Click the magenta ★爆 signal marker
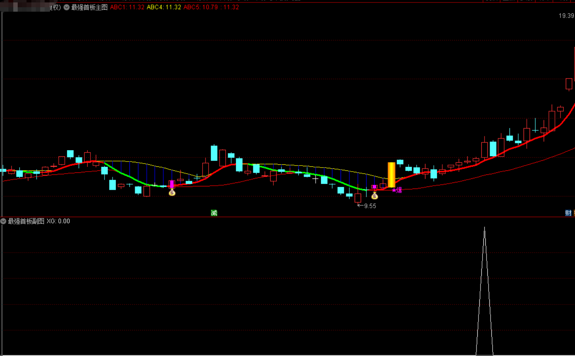This screenshot has height=356, width=575. [x=397, y=190]
